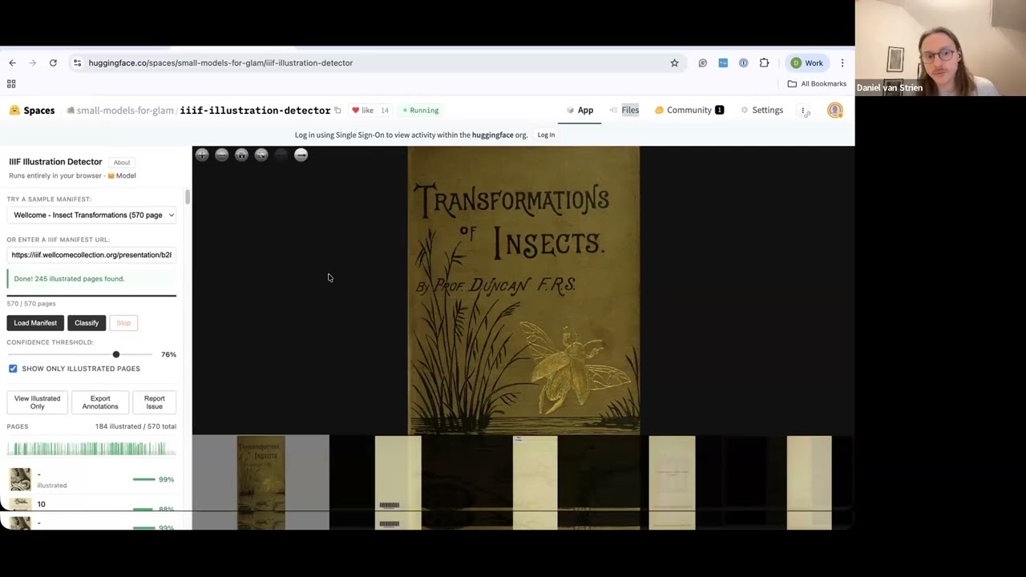Click the Report Issue button
This screenshot has width=1026, height=577.
coord(154,402)
